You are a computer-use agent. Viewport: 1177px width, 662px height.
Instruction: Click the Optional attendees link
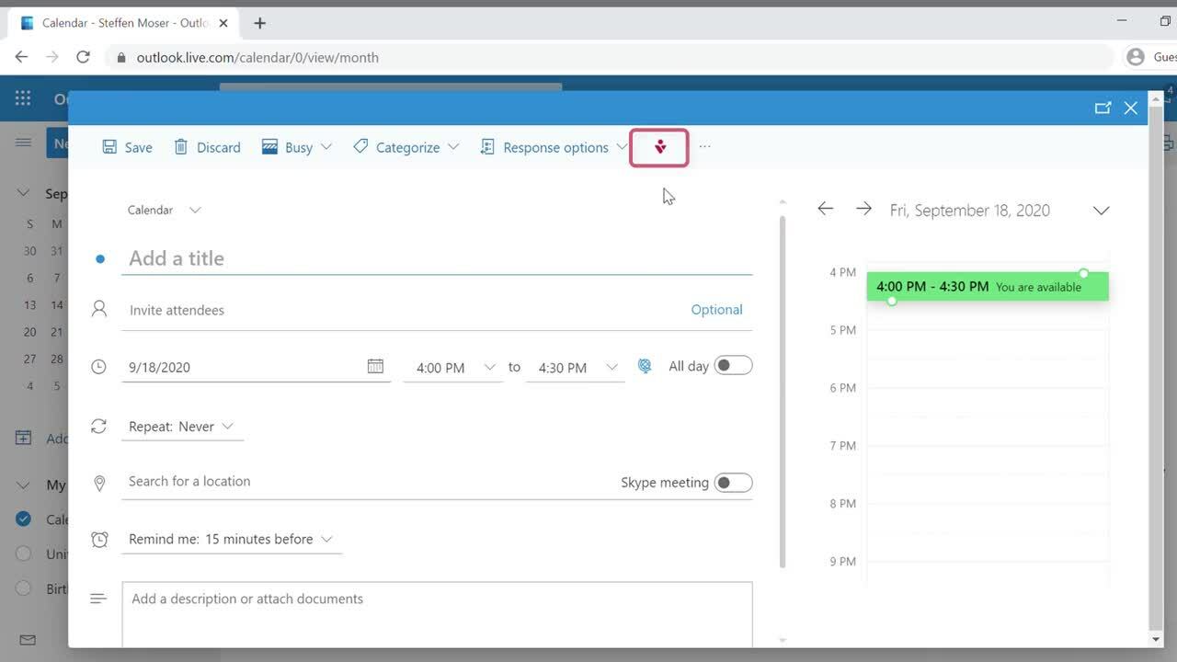[x=716, y=310]
